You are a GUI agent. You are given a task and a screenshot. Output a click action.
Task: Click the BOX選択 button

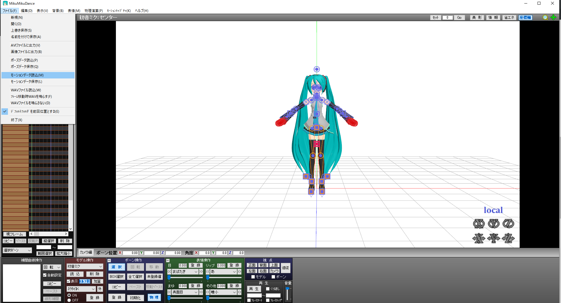(116, 277)
